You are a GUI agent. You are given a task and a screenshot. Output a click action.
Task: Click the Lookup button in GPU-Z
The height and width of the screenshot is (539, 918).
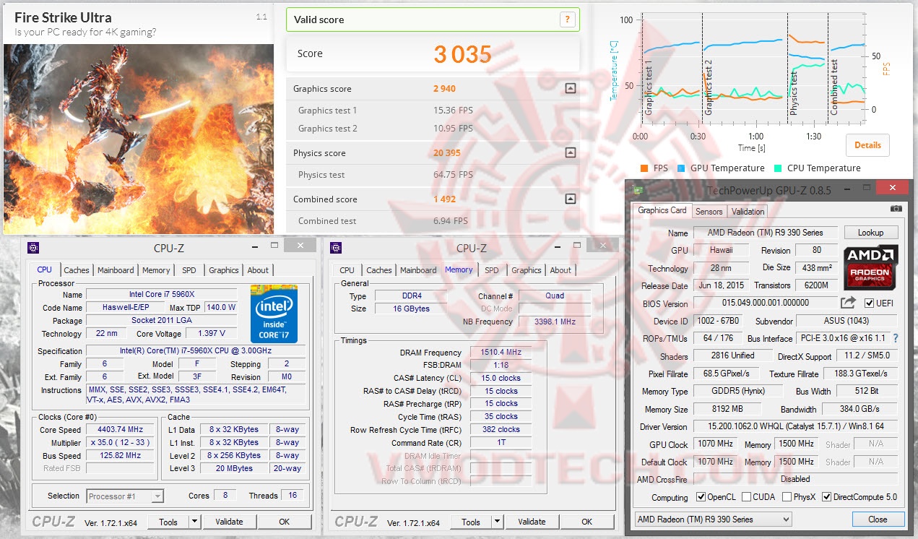[x=870, y=233]
